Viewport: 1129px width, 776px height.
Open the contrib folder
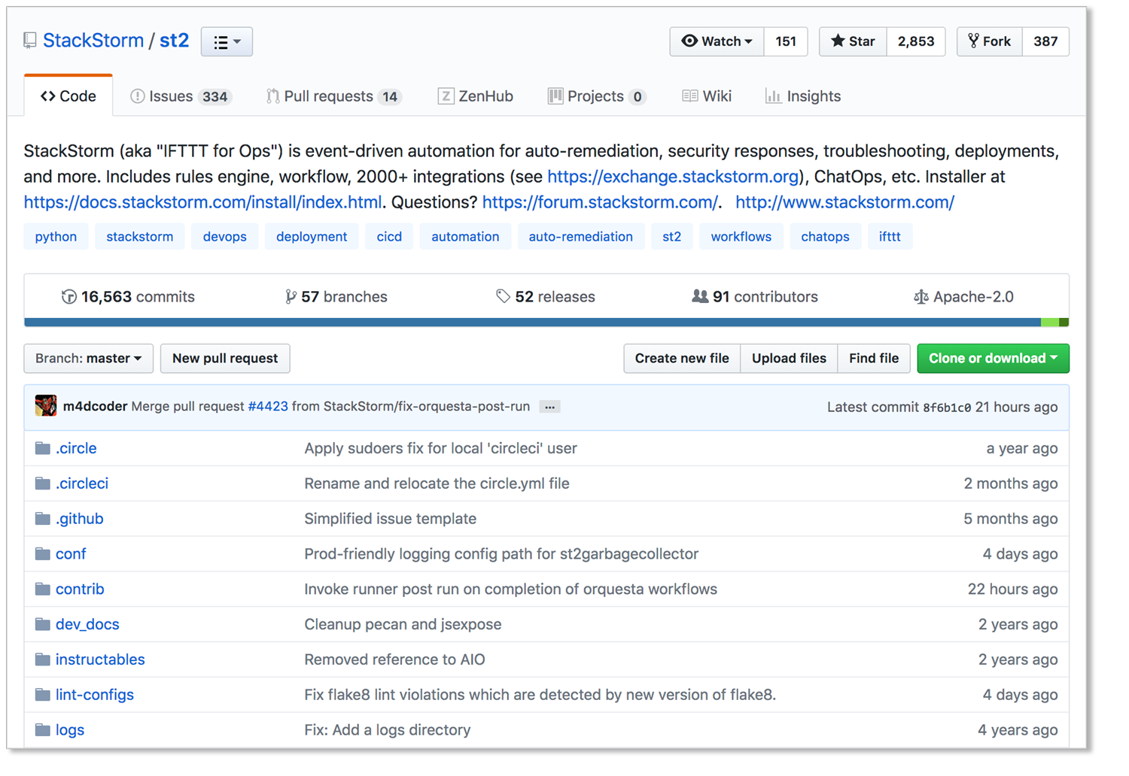pos(80,590)
